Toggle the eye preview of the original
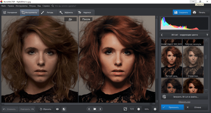The height and width of the screenshot is (113, 211). click(57, 109)
